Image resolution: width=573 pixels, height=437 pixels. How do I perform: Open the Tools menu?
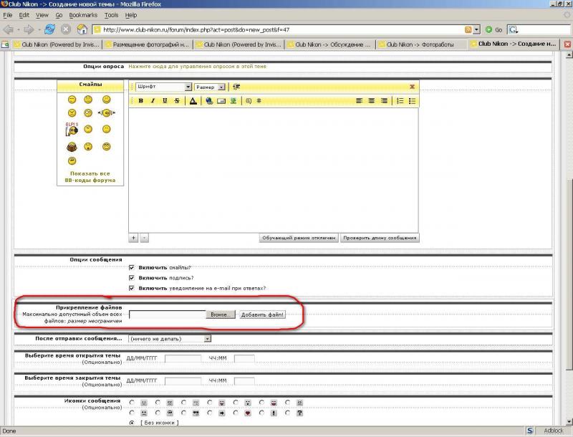pyautogui.click(x=112, y=15)
